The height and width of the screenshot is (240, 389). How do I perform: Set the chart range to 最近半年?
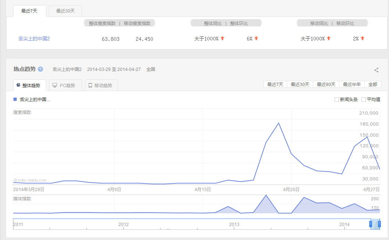click(352, 84)
